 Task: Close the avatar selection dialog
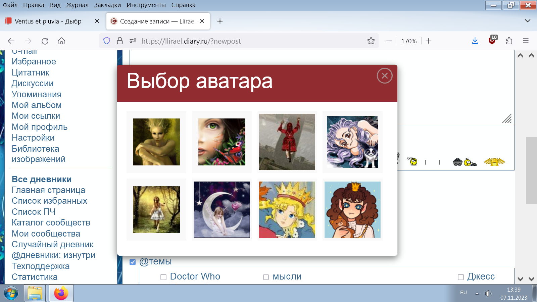385,76
